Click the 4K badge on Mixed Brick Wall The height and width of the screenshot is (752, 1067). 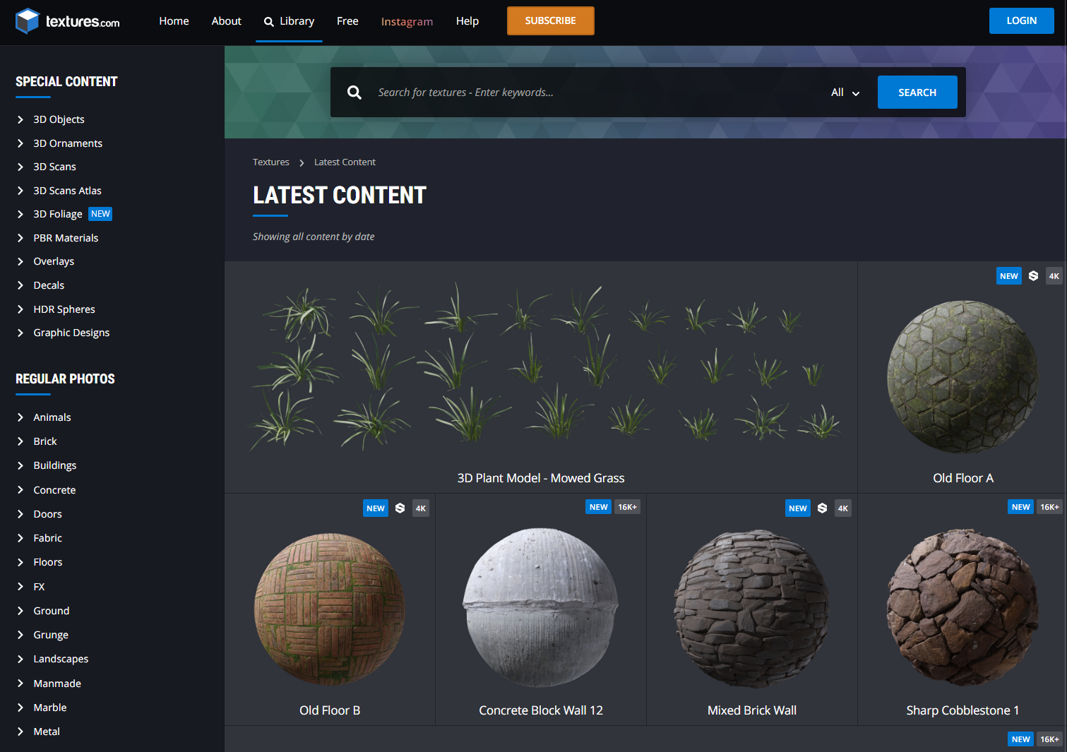tap(842, 508)
